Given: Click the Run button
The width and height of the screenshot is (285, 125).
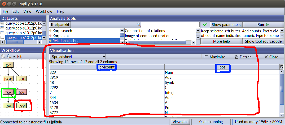Looking at the screenshot, I should pos(263,25).
